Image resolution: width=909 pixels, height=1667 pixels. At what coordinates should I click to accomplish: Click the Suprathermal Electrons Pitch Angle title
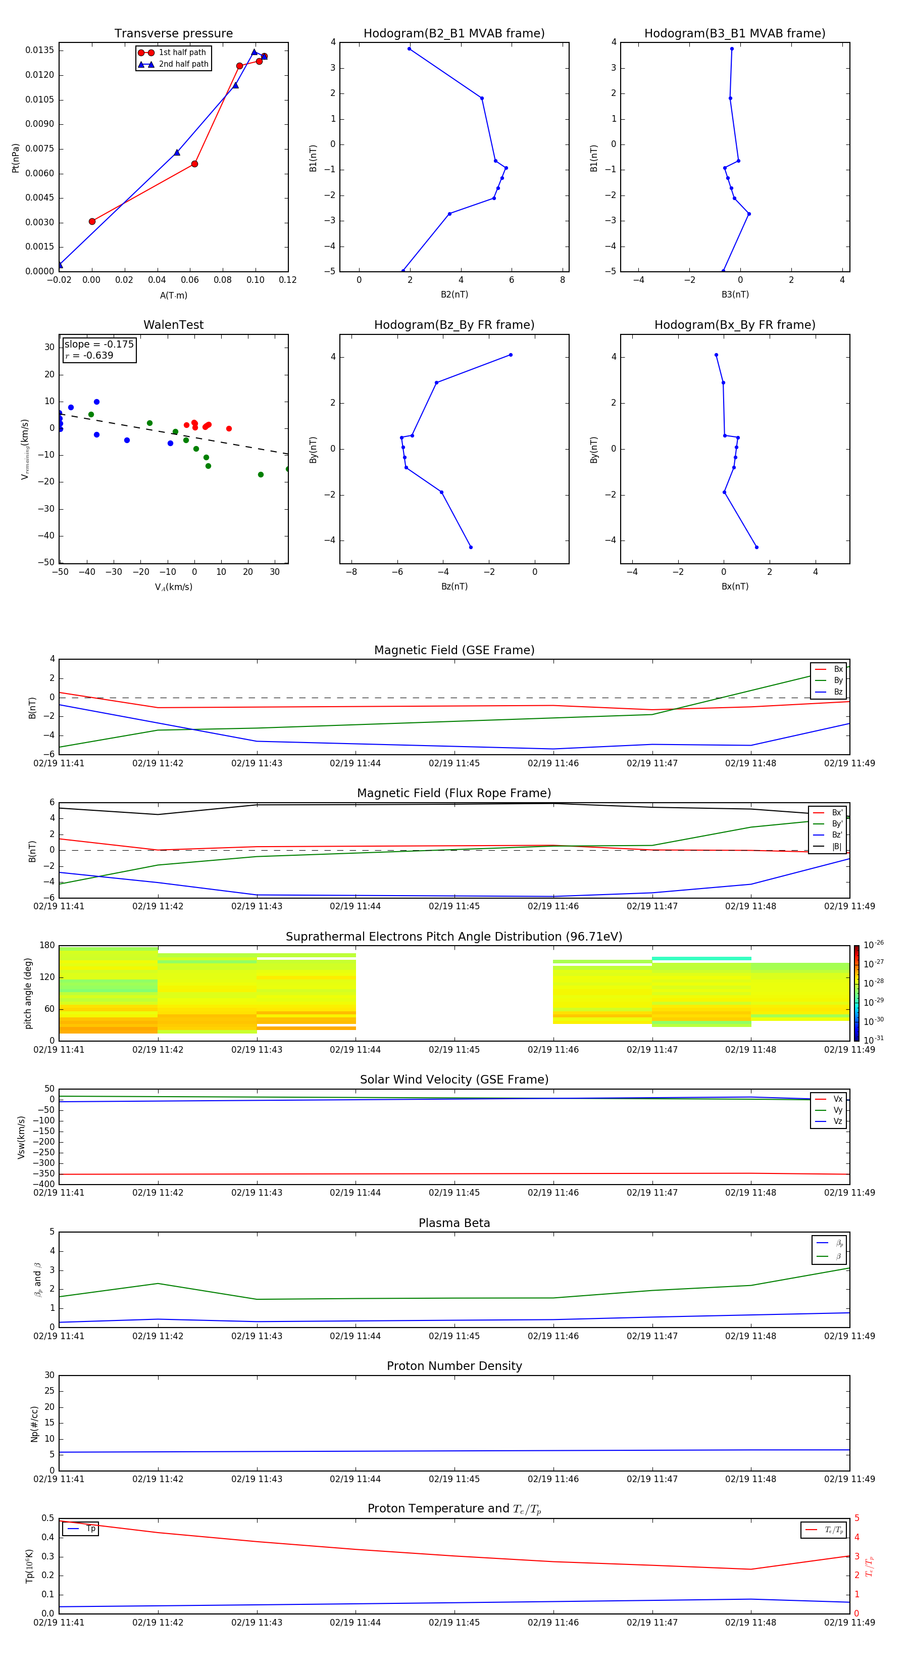(x=454, y=937)
